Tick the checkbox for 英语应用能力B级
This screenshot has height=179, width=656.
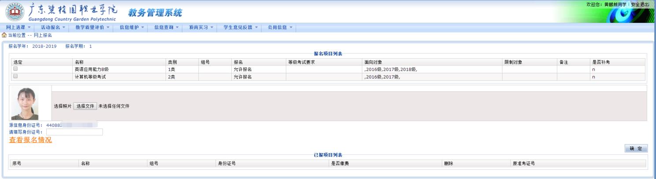[x=15, y=69]
